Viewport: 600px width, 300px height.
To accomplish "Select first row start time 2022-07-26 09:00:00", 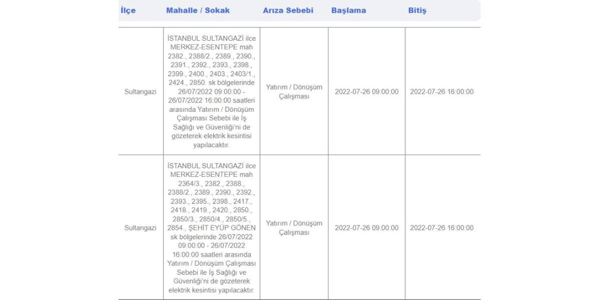I will [367, 91].
